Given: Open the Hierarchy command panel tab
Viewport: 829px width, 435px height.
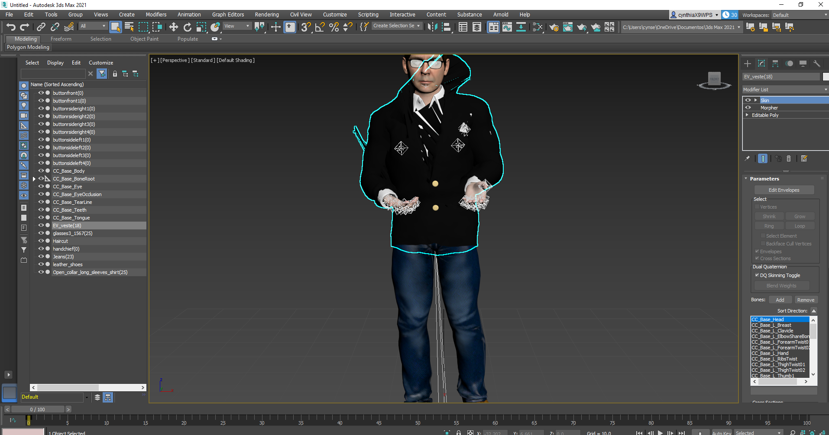Looking at the screenshot, I should [775, 64].
